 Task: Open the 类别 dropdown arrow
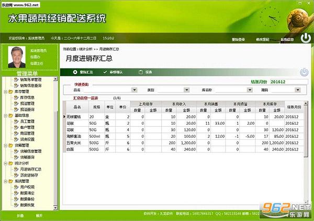click(187, 90)
